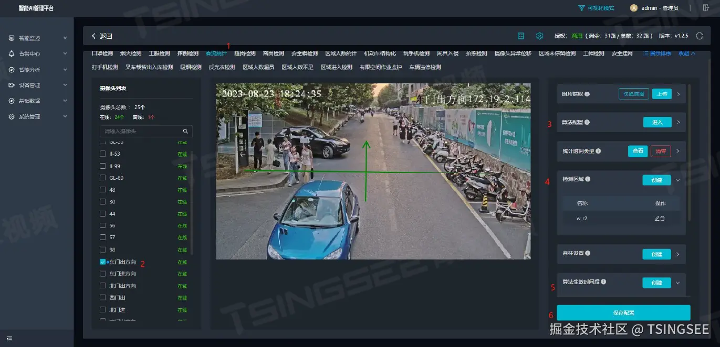Screen dimensions: 720x347
Task: Click the 告警中心 bell icon
Action: [12, 54]
